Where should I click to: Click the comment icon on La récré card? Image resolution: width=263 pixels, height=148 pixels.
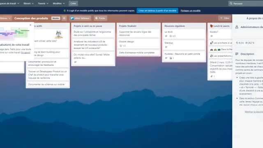click(x=166, y=36)
